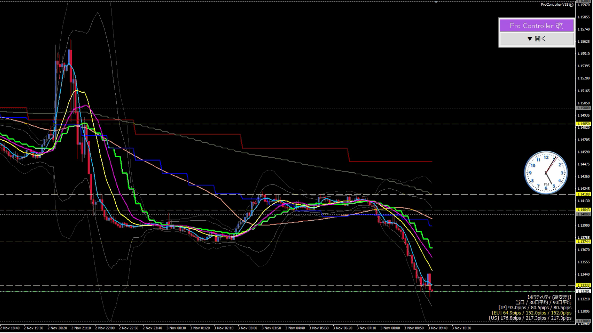The height and width of the screenshot is (333, 593).
Task: Click the 1.15625 price scale value
Action: tap(584, 41)
